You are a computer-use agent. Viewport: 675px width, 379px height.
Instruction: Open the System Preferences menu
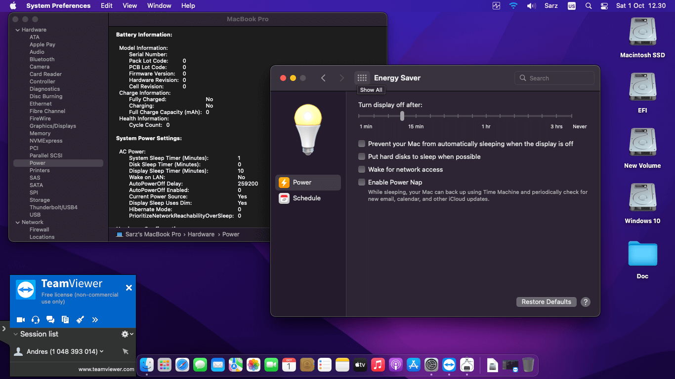(58, 6)
